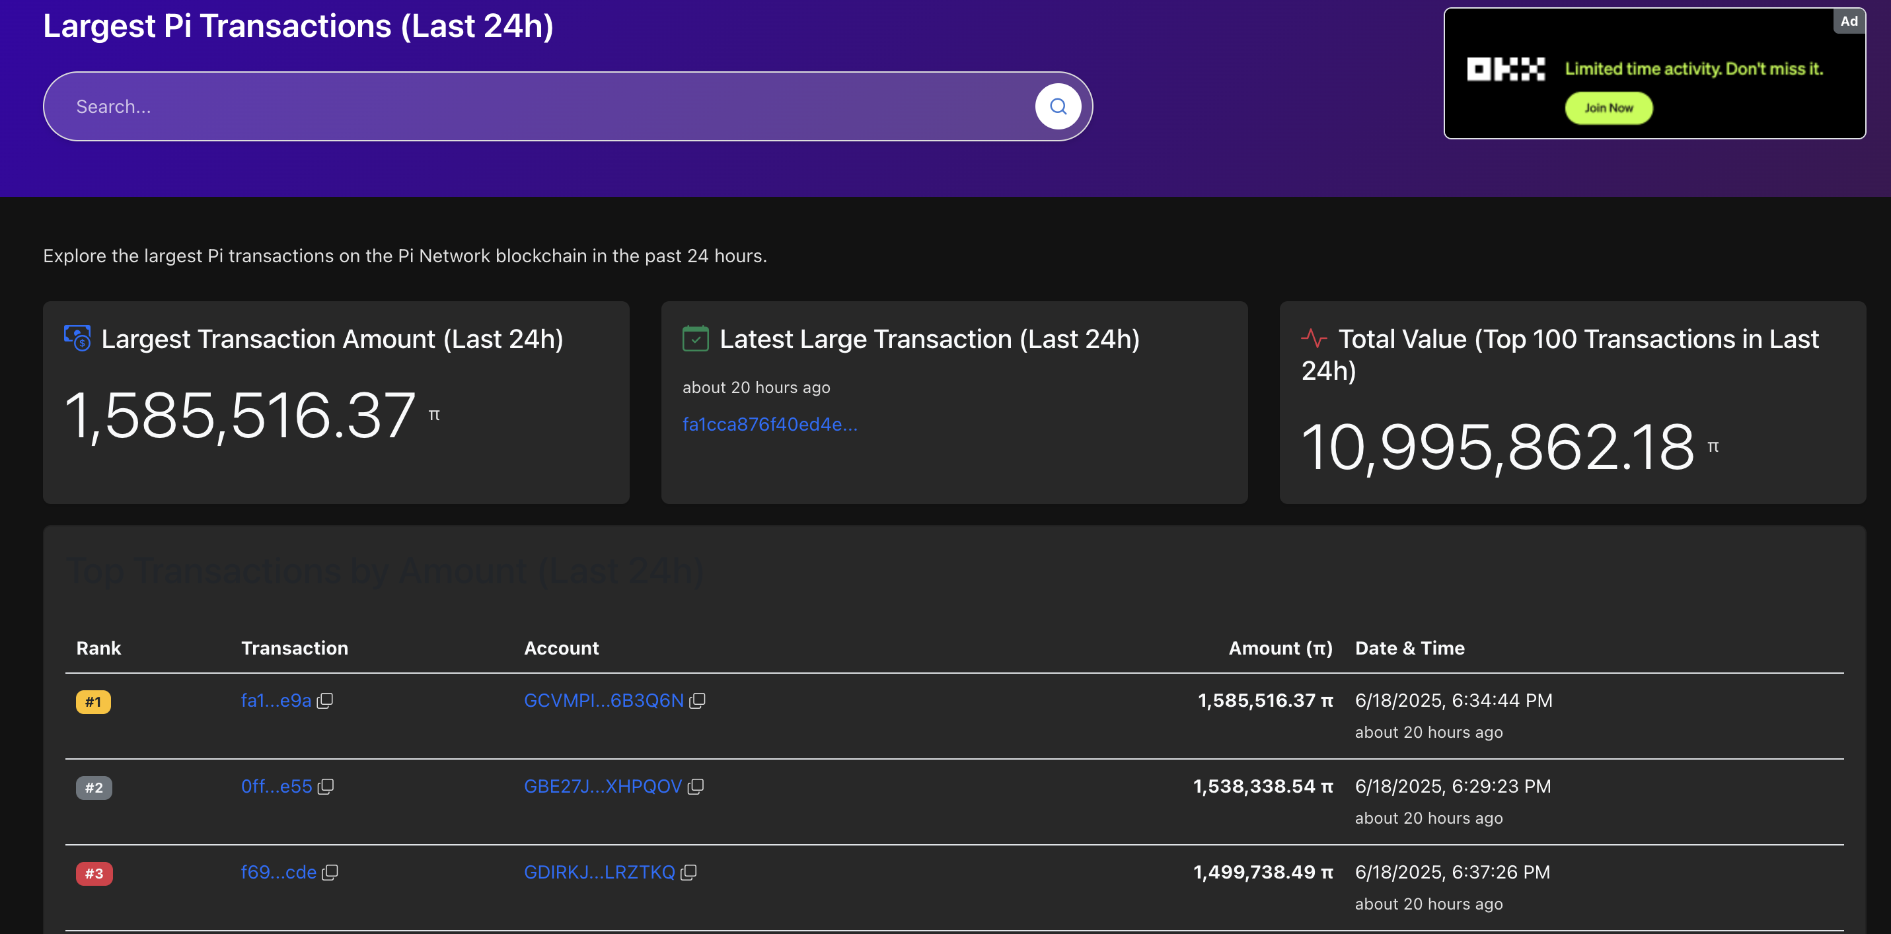Copy transaction hash 0ff...e55

click(326, 787)
